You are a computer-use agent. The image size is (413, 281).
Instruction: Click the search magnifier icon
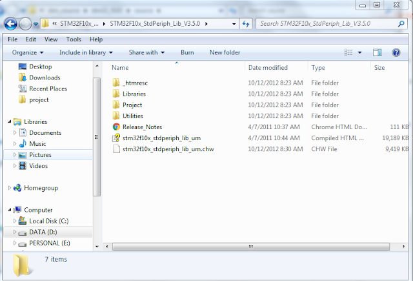(401, 24)
